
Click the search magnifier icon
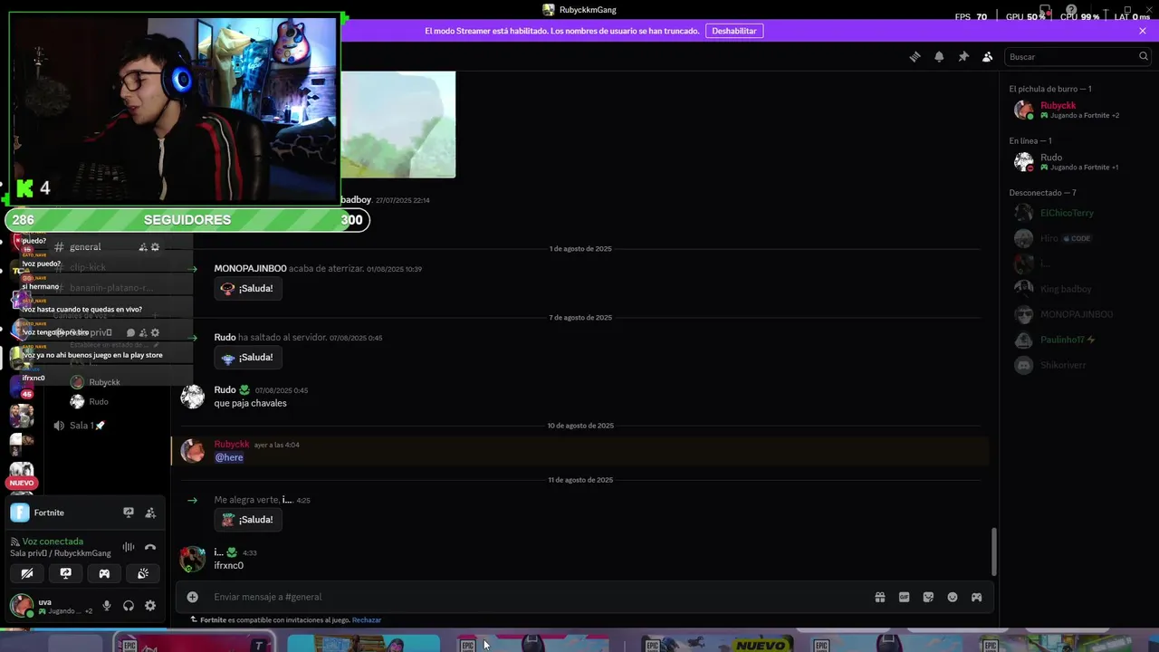click(x=1143, y=56)
